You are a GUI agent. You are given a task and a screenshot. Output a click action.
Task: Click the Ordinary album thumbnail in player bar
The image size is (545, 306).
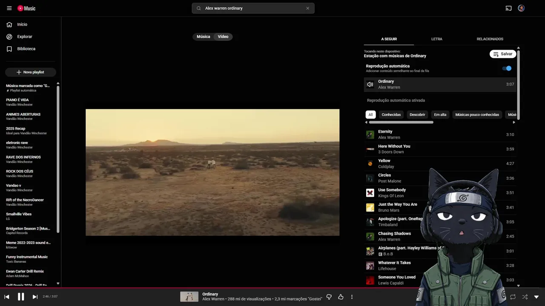189,297
